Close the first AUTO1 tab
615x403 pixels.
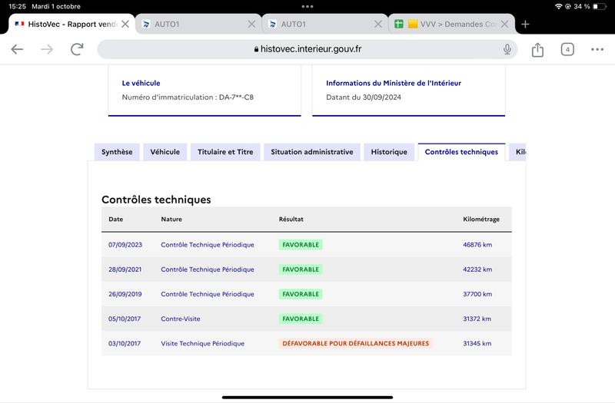click(x=252, y=25)
